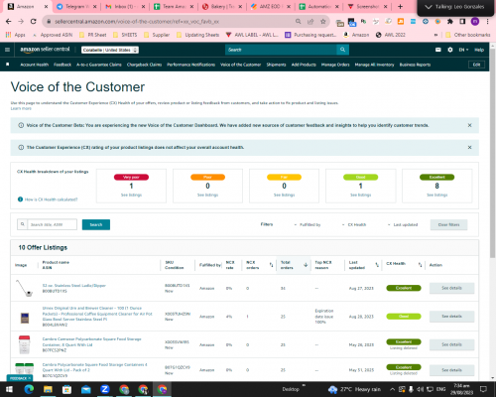
Task: Open Account Health in the navigation bar
Action: click(35, 65)
